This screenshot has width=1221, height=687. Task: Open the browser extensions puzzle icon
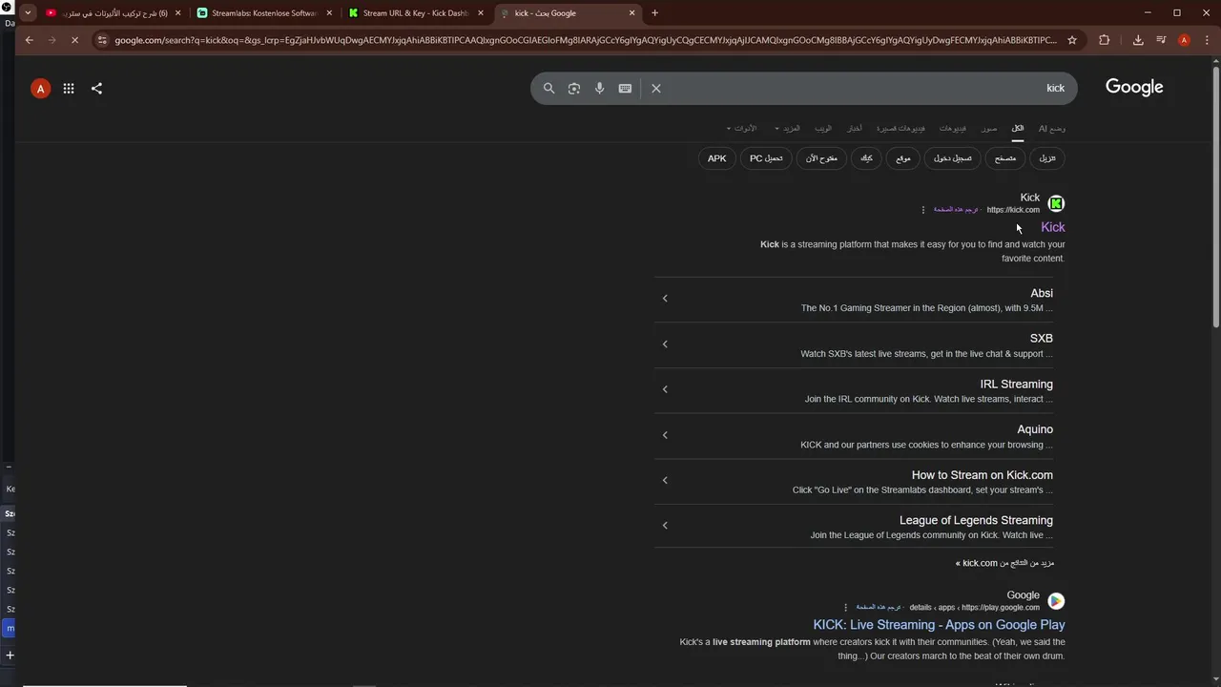tap(1105, 40)
